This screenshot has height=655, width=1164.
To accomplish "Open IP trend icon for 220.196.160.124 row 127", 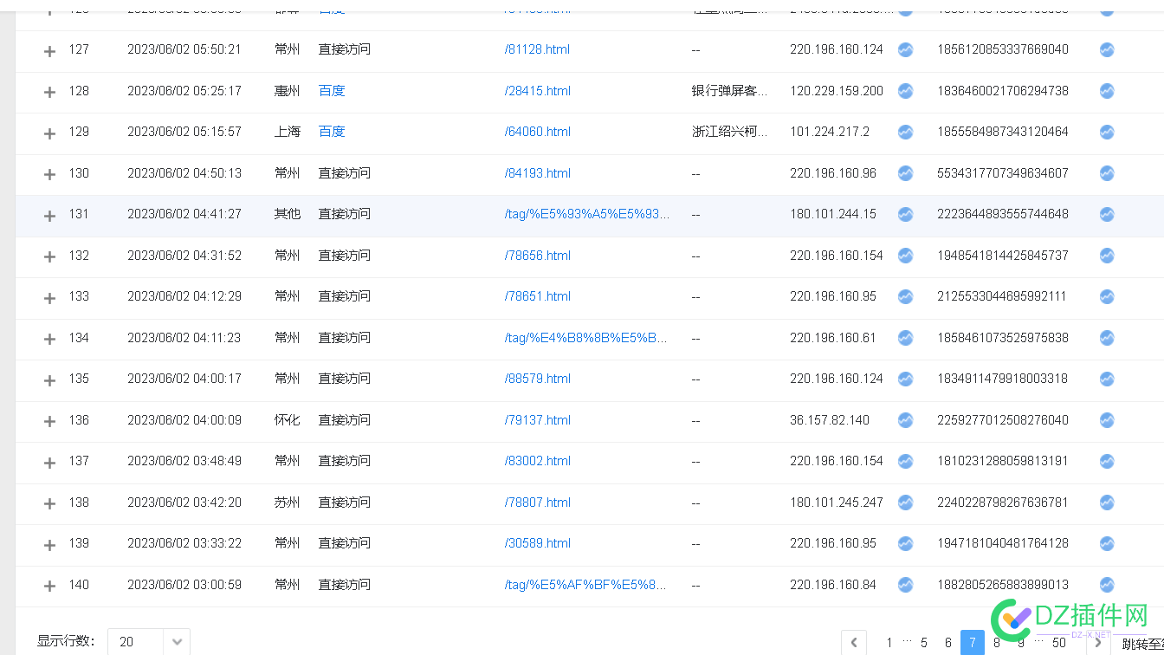I will 905,49.
